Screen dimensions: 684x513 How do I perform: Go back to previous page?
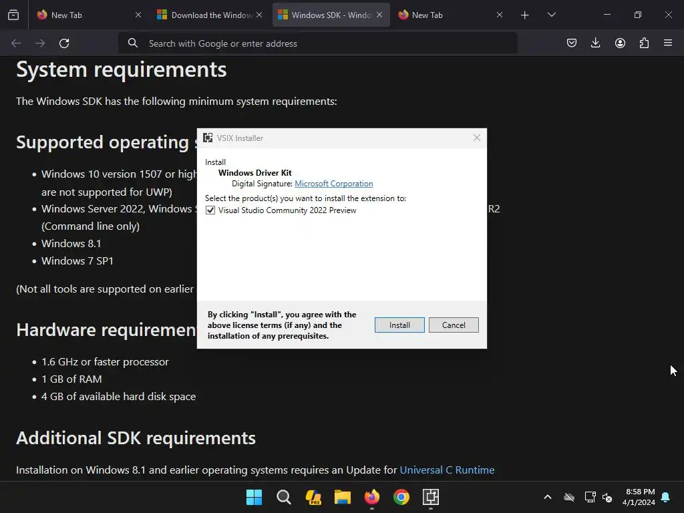(16, 43)
